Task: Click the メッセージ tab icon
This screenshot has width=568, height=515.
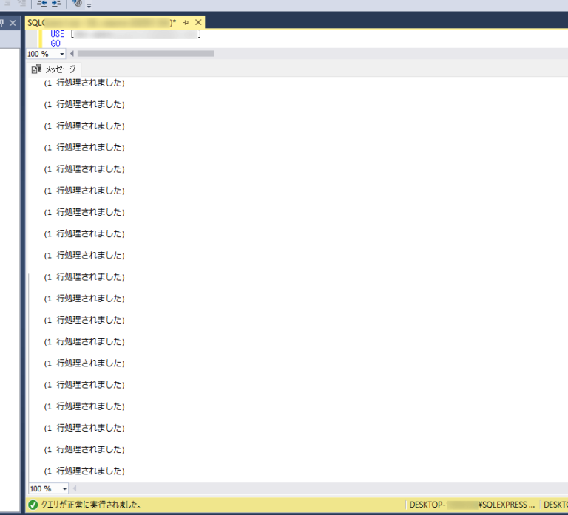Action: [36, 69]
